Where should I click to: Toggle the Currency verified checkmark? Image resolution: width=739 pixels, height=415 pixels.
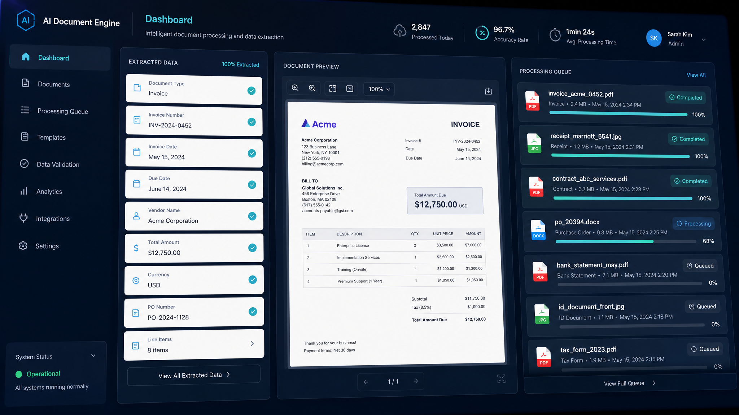253,280
